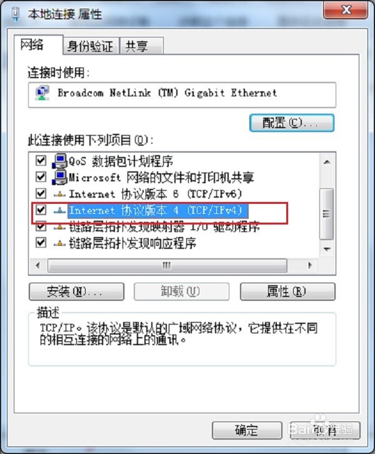Toggle the TCP/IPv4 checkbox
The image size is (375, 454).
(x=41, y=209)
